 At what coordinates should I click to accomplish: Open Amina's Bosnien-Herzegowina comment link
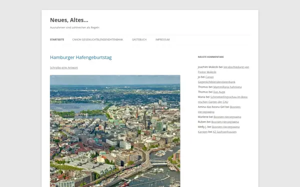[x=219, y=109]
